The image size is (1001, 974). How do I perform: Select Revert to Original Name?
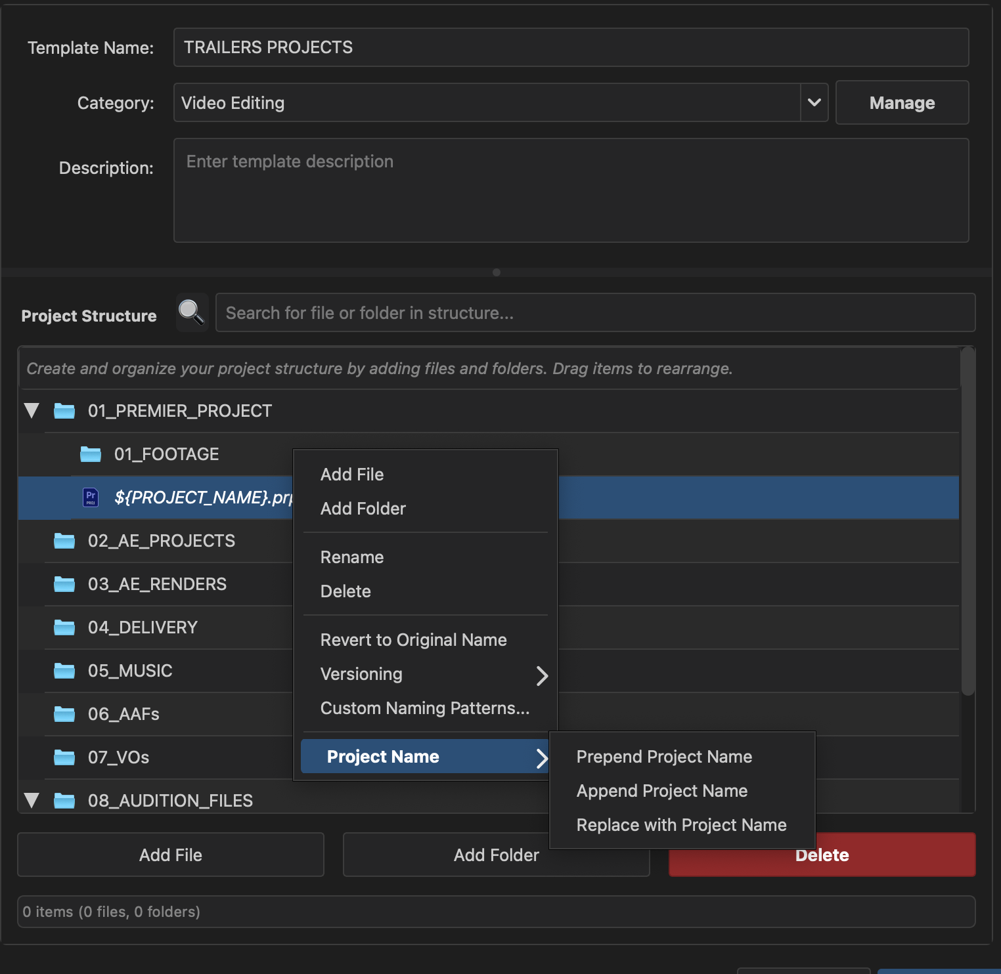[x=413, y=640]
